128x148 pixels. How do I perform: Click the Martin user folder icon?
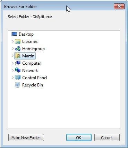pyautogui.click(x=18, y=56)
